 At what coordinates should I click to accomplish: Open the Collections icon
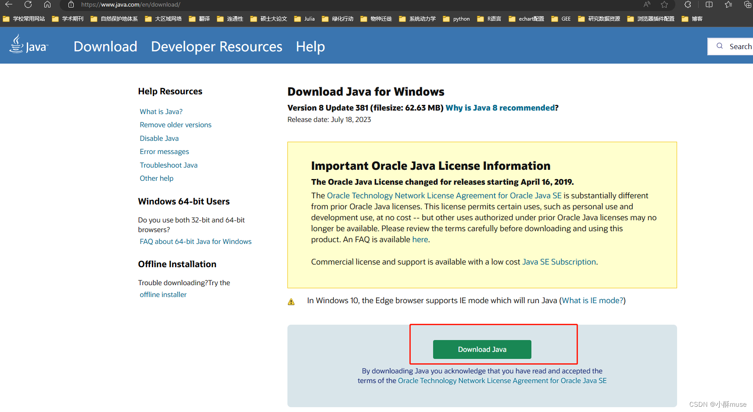click(748, 4)
